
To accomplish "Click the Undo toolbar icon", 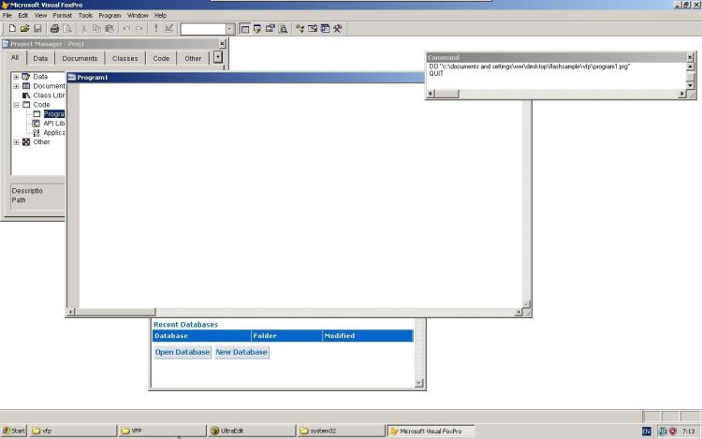I will coord(126,29).
